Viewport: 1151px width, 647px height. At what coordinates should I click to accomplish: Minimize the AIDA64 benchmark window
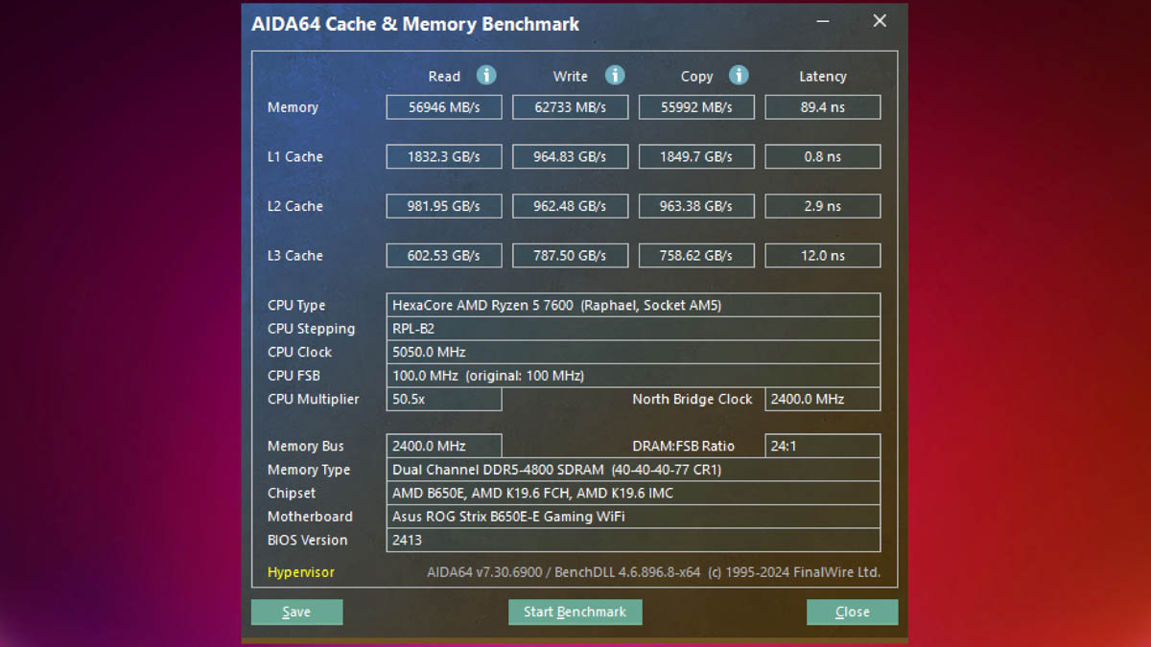(x=825, y=21)
